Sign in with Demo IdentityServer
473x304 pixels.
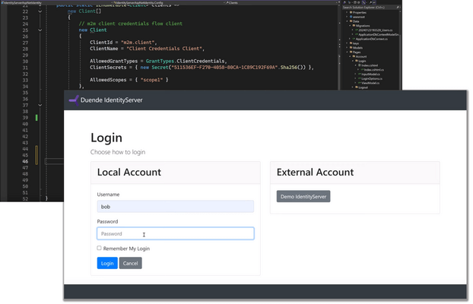pos(303,196)
